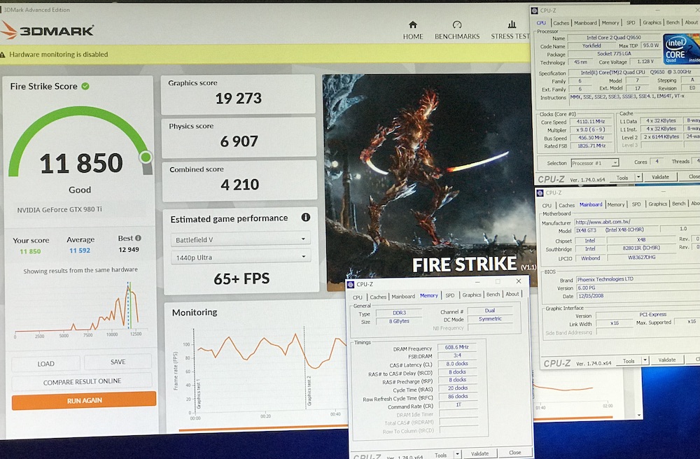Click the score gauge indicator knob
Image resolution: width=700 pixels, height=459 pixels.
(146, 157)
